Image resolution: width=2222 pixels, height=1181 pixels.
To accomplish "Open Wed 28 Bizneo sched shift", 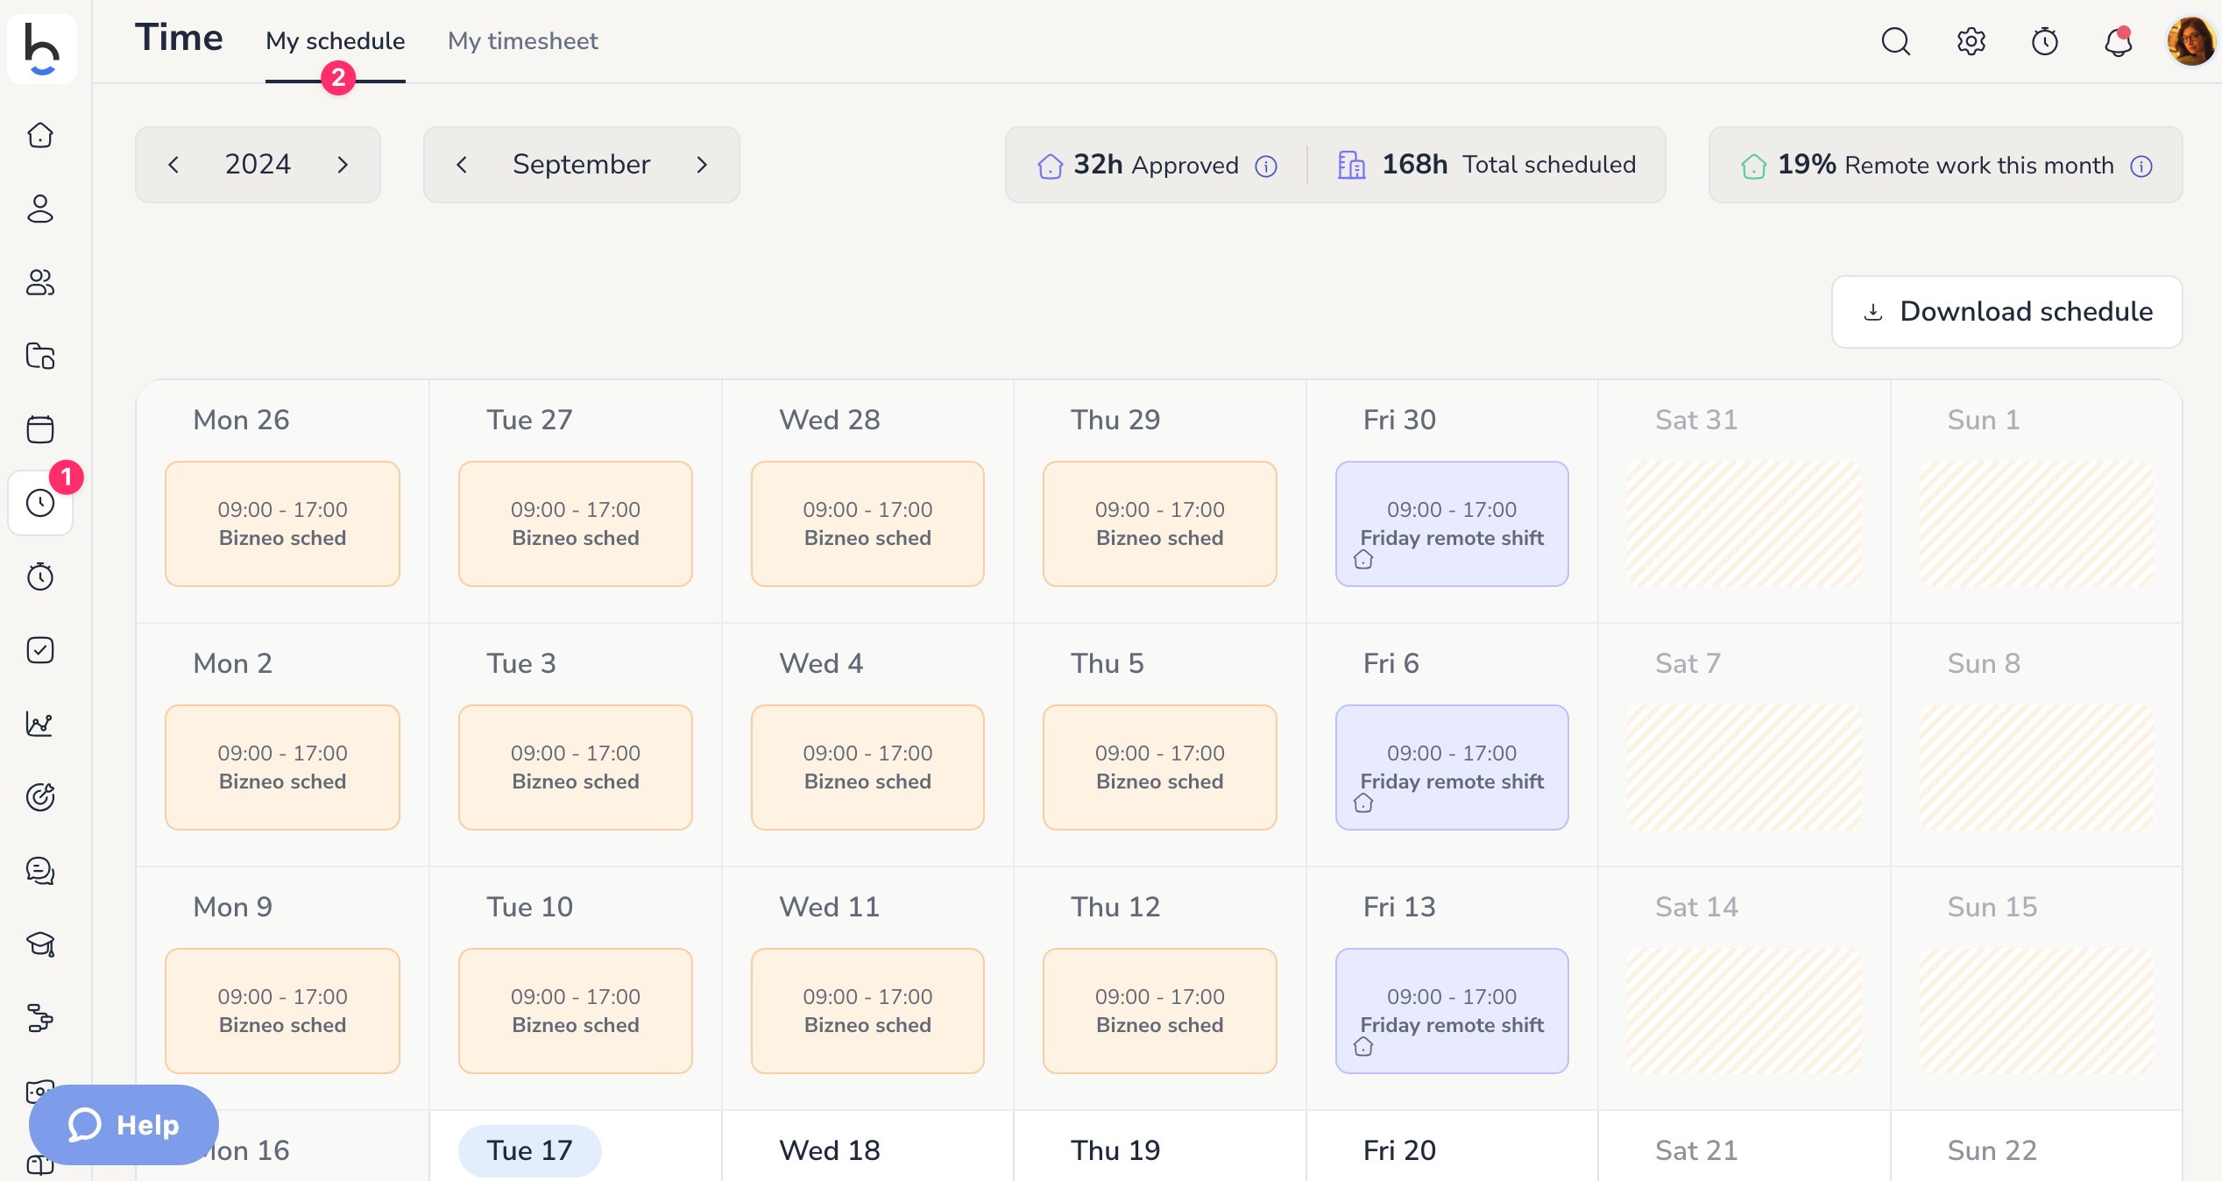I will click(x=867, y=524).
